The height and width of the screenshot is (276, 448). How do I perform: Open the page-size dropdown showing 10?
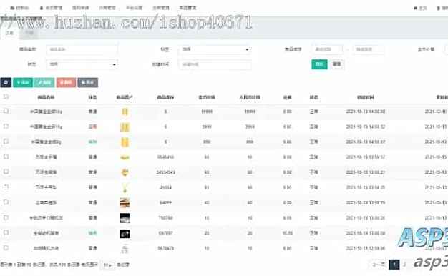click(x=108, y=265)
